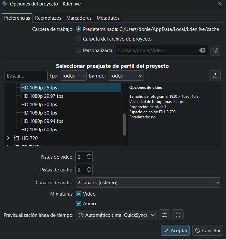Image resolution: width=226 pixels, height=239 pixels.
Task: Click the clear icon in Personalizada path field
Action: 202,50
